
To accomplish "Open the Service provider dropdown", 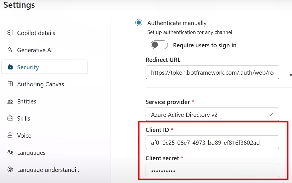I will [212, 114].
